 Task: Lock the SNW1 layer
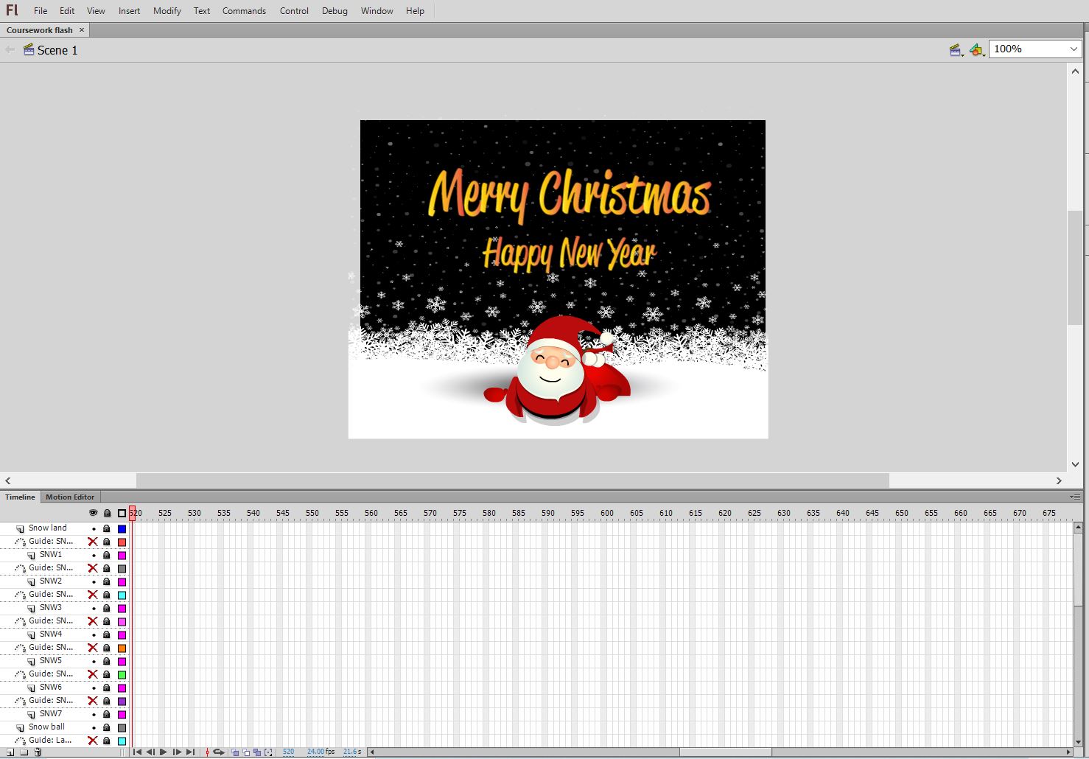107,555
